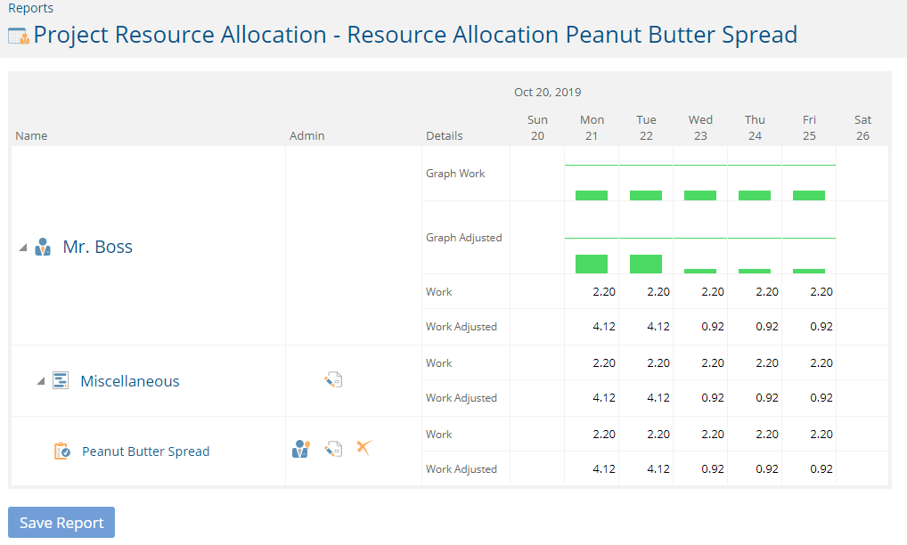Click orange delete icon for Peanut Butter Spread

pos(364,448)
